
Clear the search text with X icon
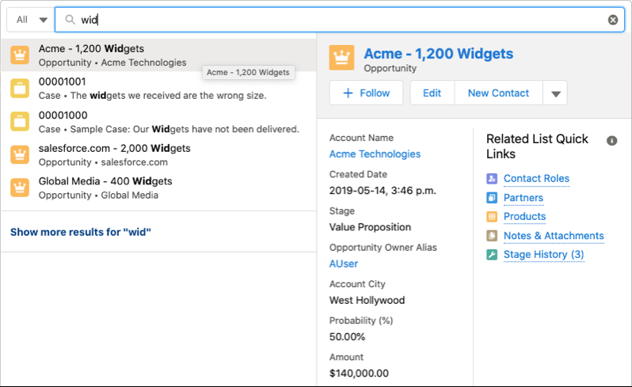613,20
